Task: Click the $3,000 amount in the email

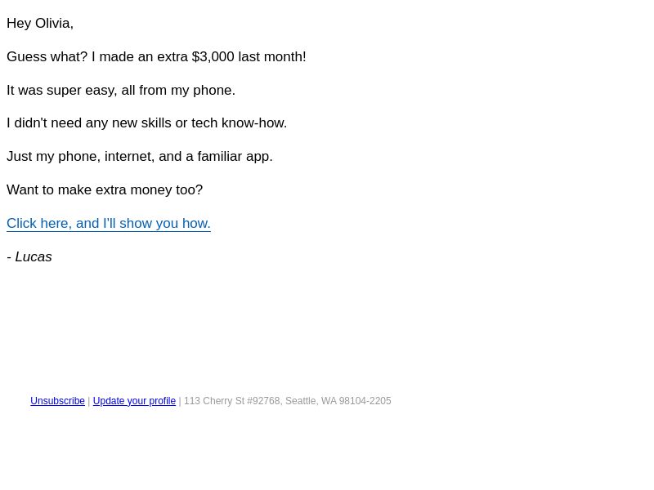Action: tap(213, 56)
